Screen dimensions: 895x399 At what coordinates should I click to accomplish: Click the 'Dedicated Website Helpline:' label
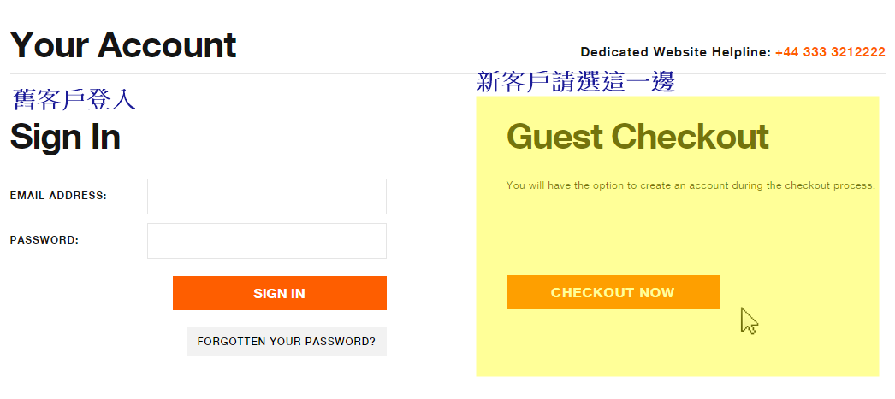tap(676, 52)
